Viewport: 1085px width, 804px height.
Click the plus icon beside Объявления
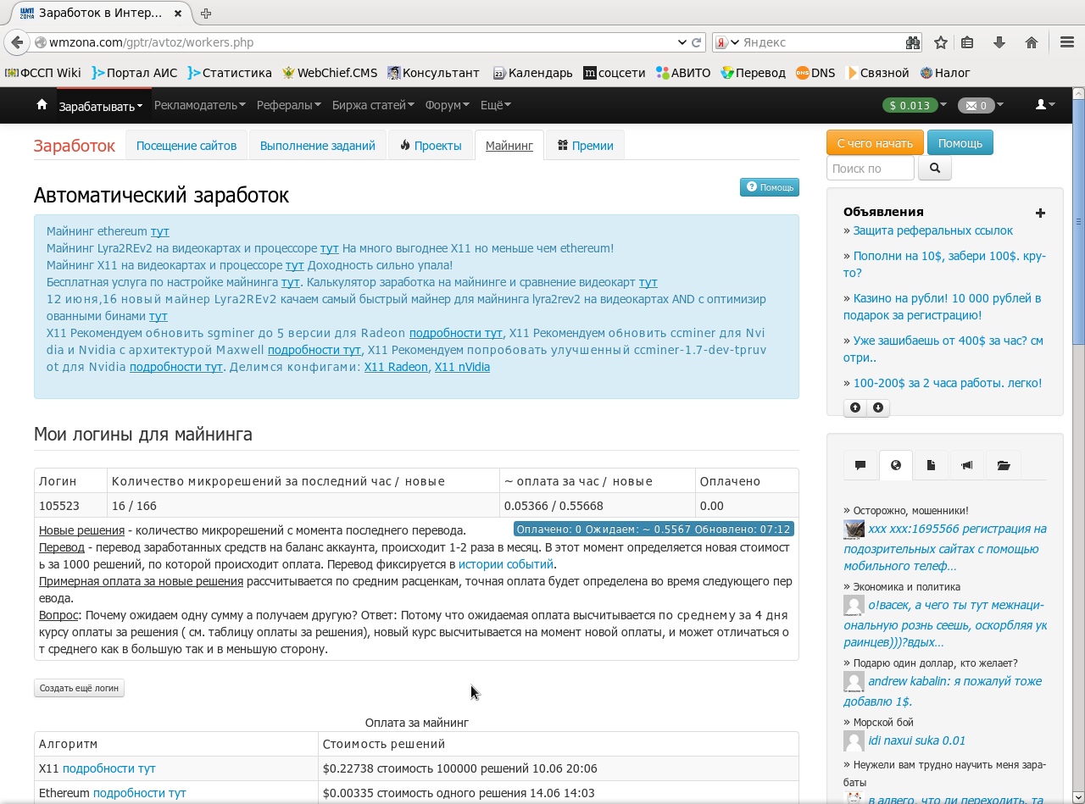click(x=1040, y=213)
